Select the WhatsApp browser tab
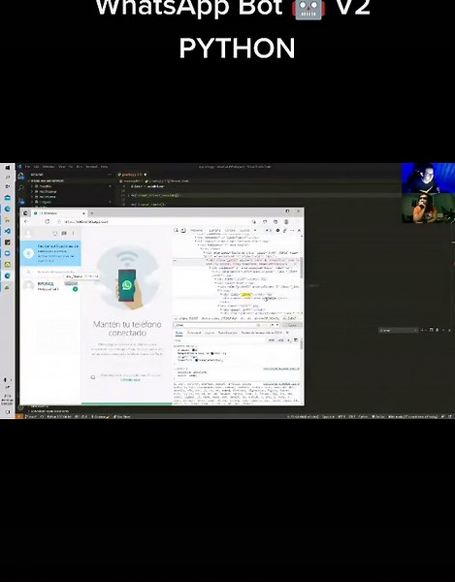Screen dimensions: 455x582 [x=58, y=213]
